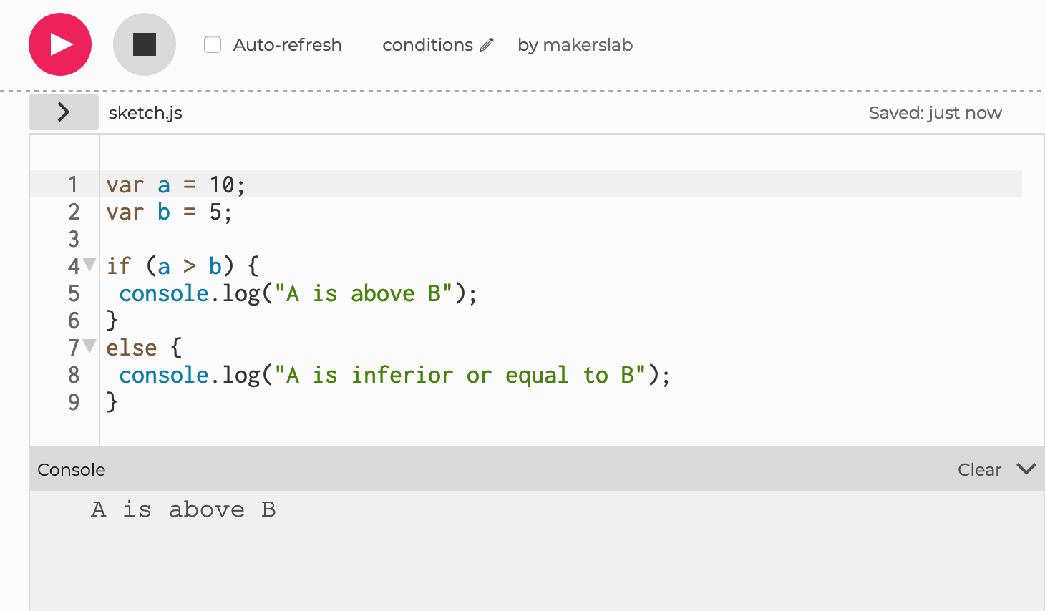The height and width of the screenshot is (611, 1045).
Task: Click line number 5 in the gutter
Action: [x=74, y=293]
